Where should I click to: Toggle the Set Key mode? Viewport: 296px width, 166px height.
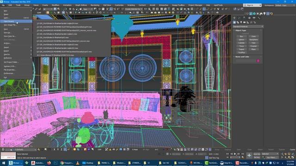(x=257, y=157)
